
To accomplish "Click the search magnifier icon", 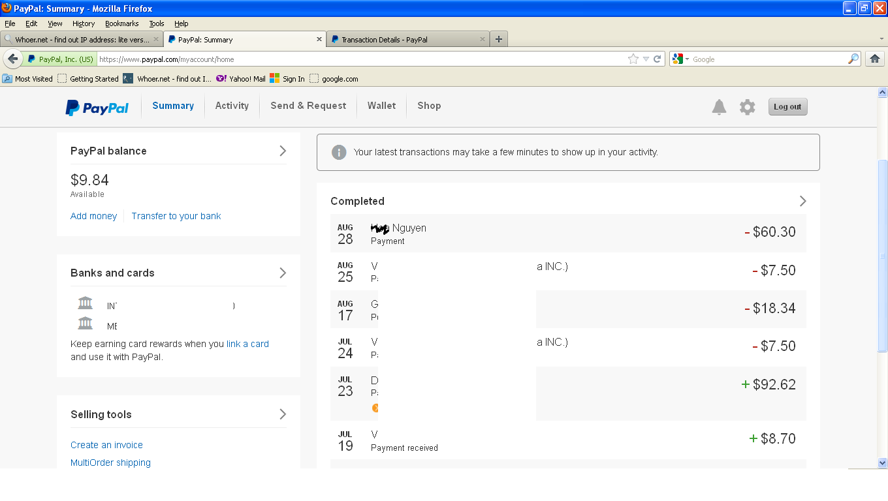I will tap(853, 59).
